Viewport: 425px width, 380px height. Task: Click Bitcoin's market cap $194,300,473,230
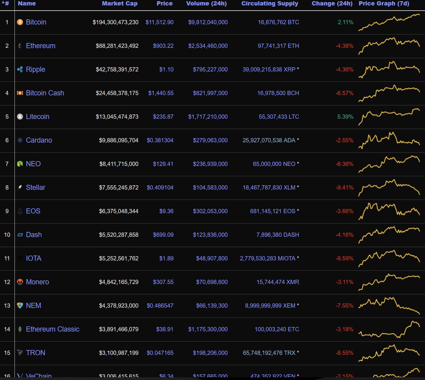pos(116,22)
